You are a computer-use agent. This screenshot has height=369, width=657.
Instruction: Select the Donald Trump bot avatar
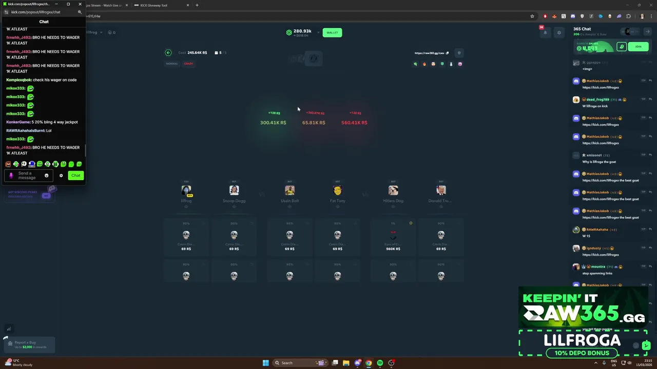coord(441,190)
